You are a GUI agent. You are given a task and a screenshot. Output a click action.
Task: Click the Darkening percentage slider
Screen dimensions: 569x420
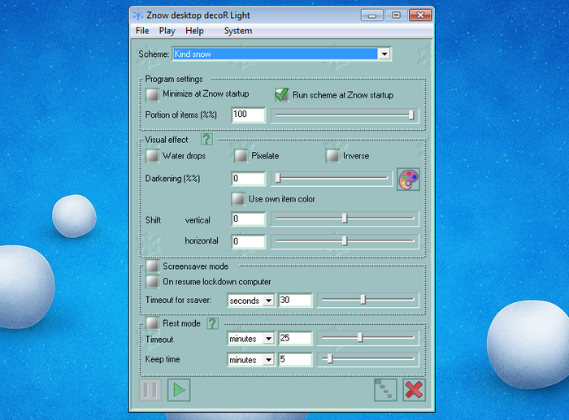(332, 178)
